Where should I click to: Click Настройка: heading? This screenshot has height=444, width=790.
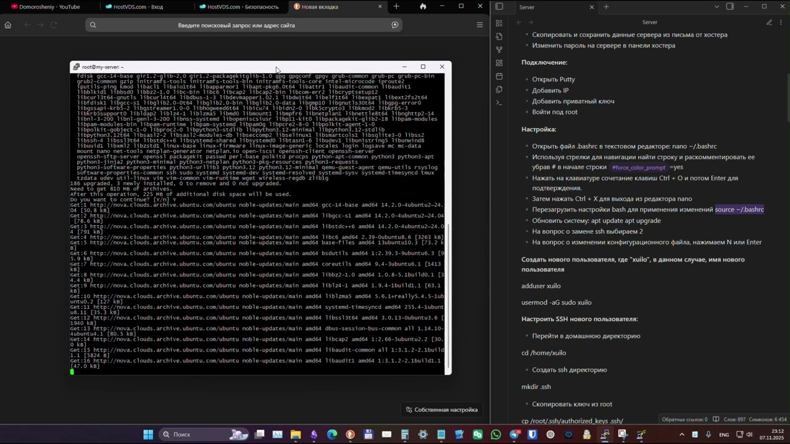pyautogui.click(x=538, y=129)
